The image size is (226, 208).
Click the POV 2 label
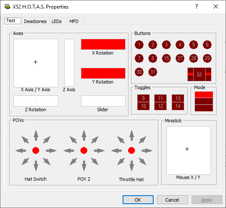84,179
